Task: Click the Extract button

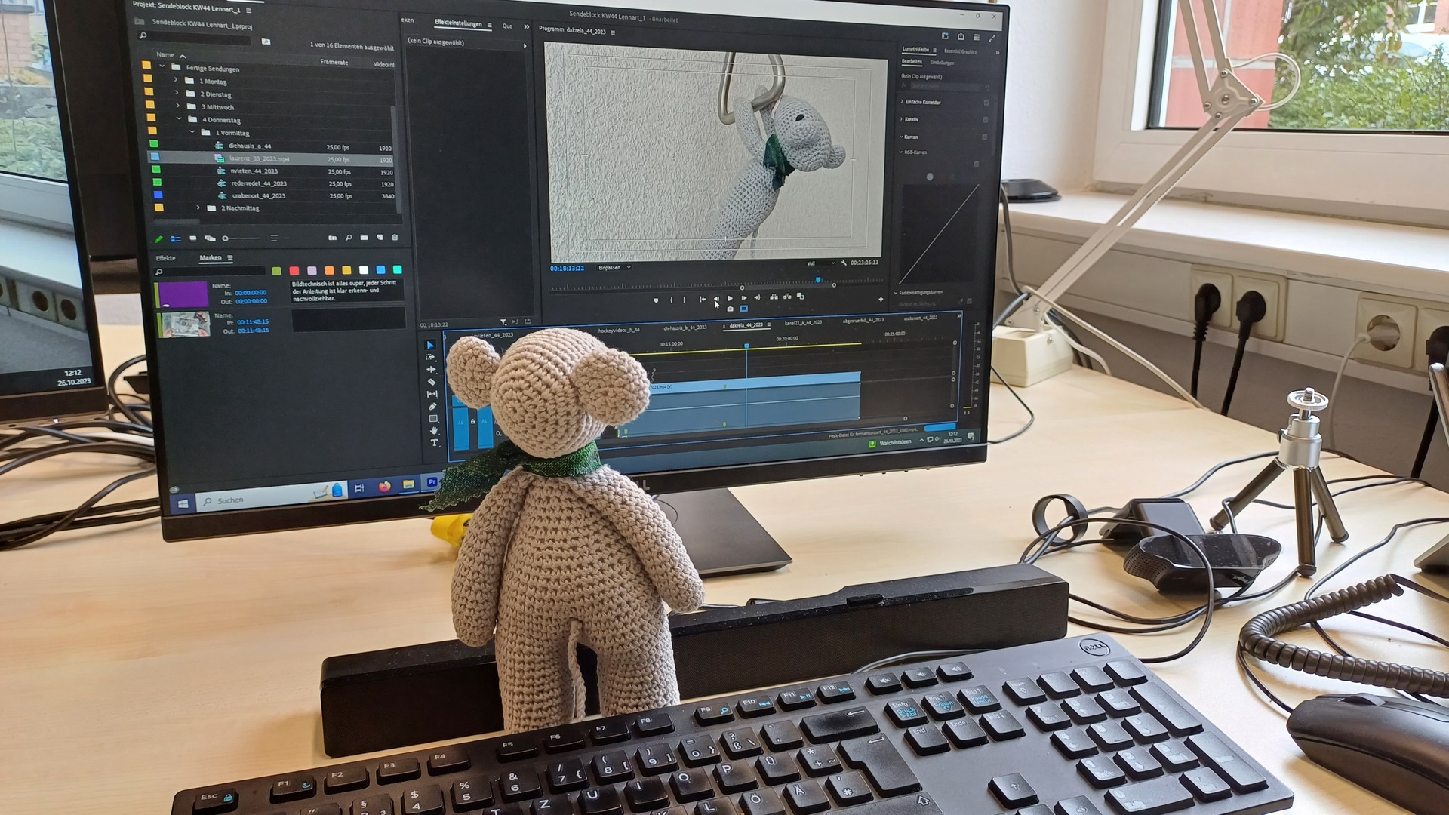Action: [787, 297]
